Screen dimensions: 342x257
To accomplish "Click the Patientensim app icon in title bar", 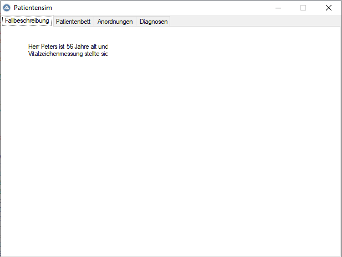I will 7,8.
